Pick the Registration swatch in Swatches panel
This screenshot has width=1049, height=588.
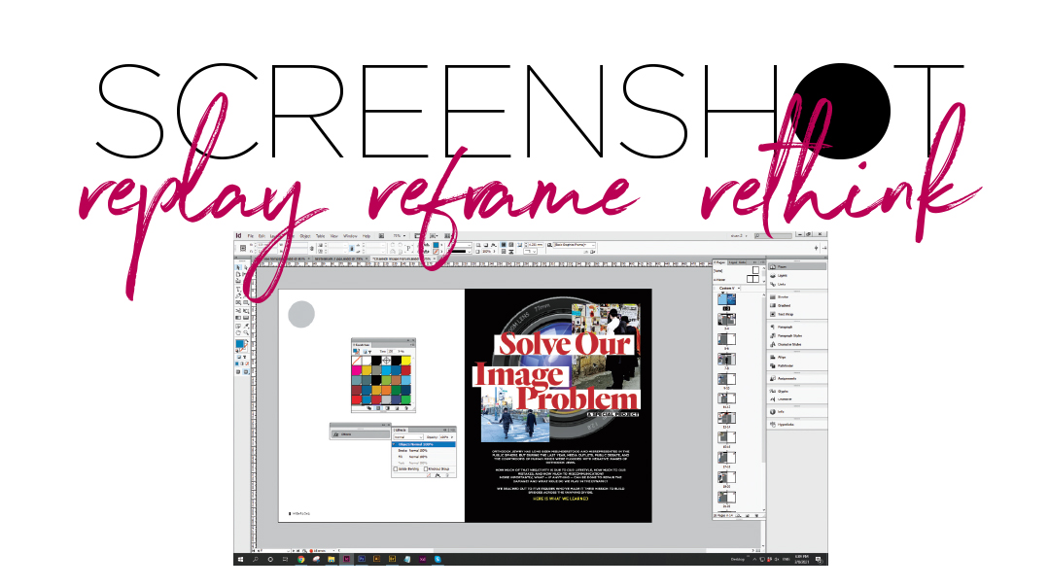pos(387,361)
